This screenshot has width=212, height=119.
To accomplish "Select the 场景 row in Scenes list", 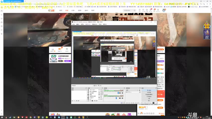I will click(x=79, y=90).
